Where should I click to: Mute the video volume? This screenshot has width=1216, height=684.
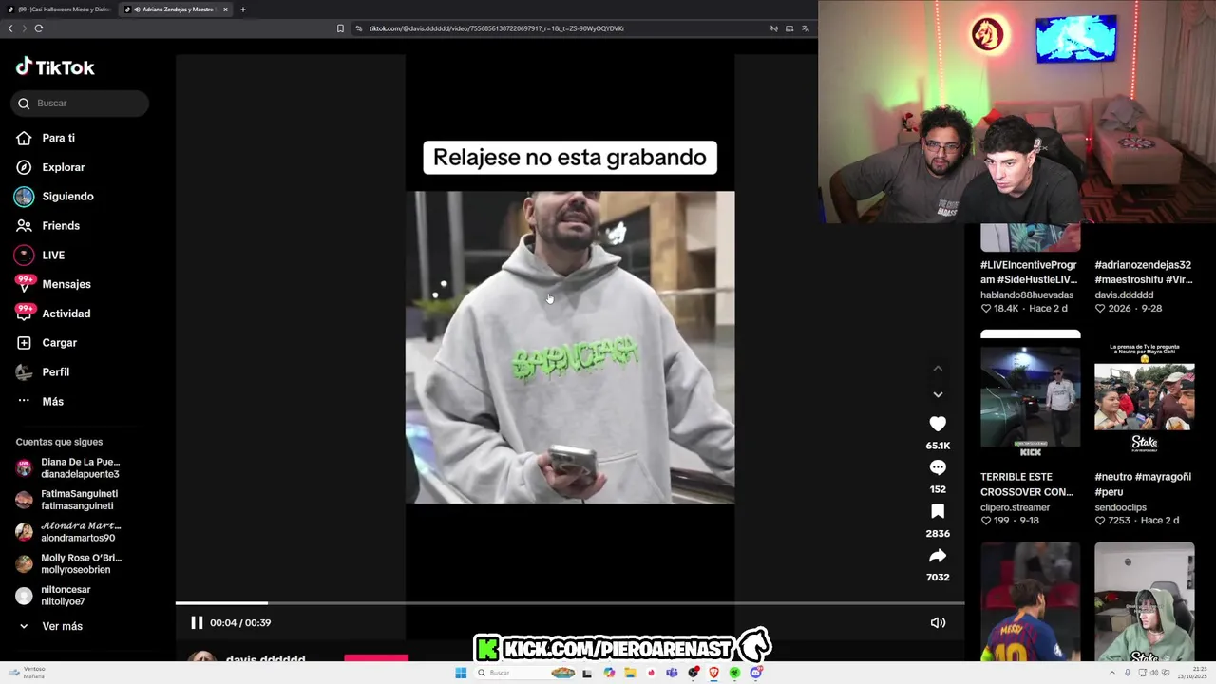938,623
